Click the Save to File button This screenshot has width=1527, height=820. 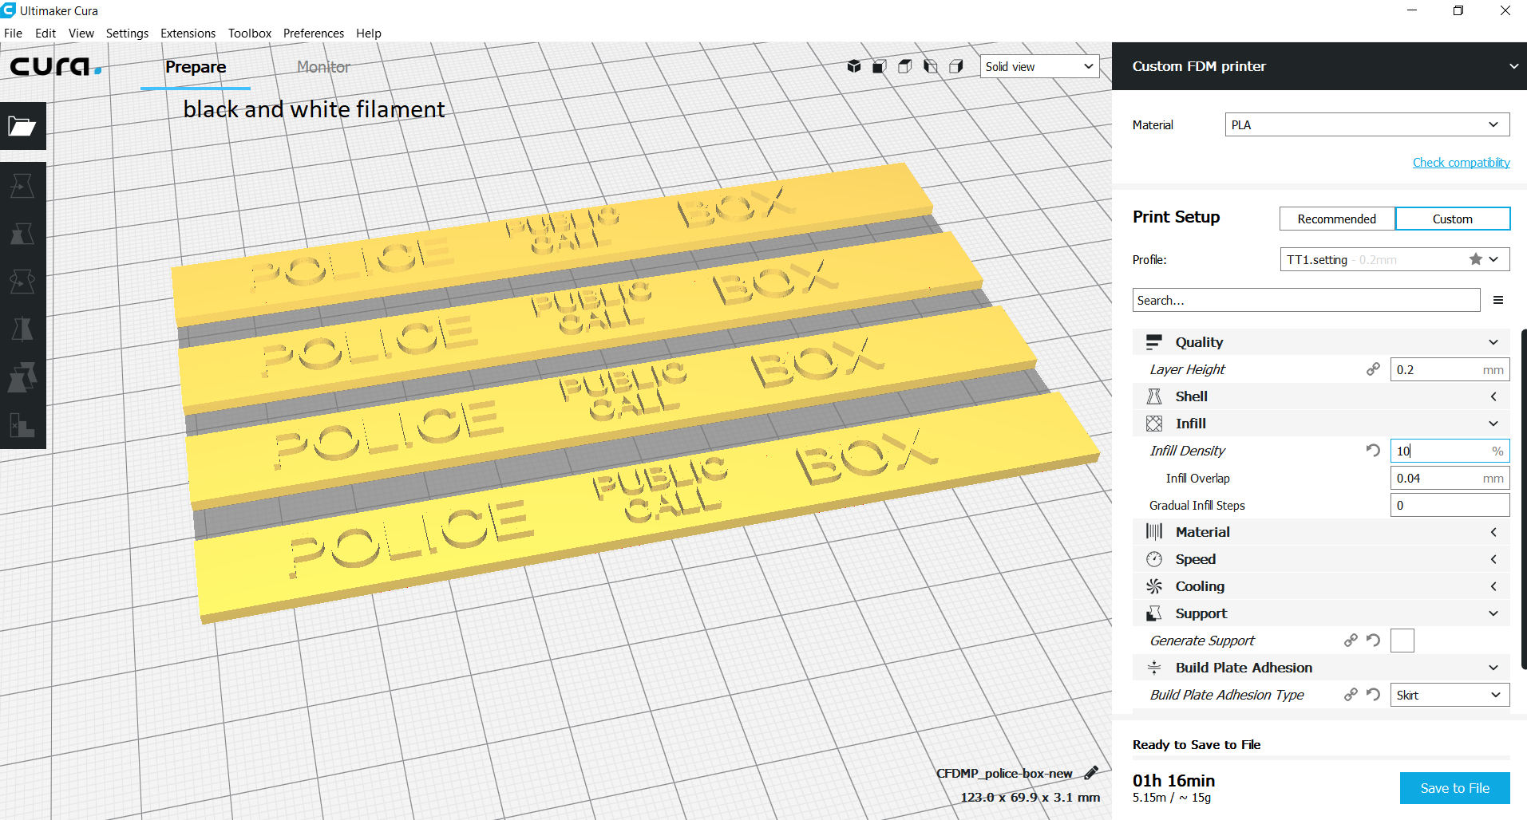pyautogui.click(x=1455, y=788)
